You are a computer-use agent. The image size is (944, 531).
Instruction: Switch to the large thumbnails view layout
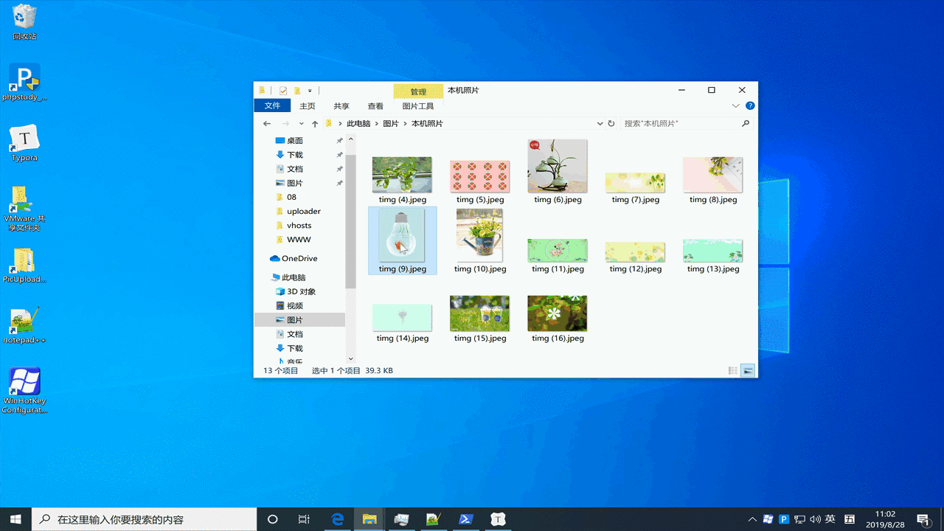click(748, 370)
